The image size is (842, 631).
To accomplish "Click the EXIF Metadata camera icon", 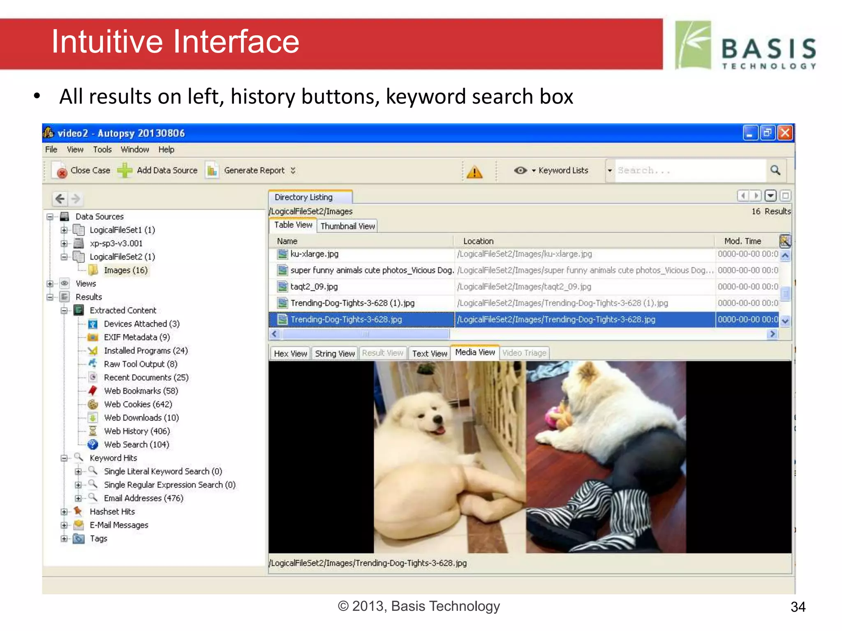I will tap(93, 337).
